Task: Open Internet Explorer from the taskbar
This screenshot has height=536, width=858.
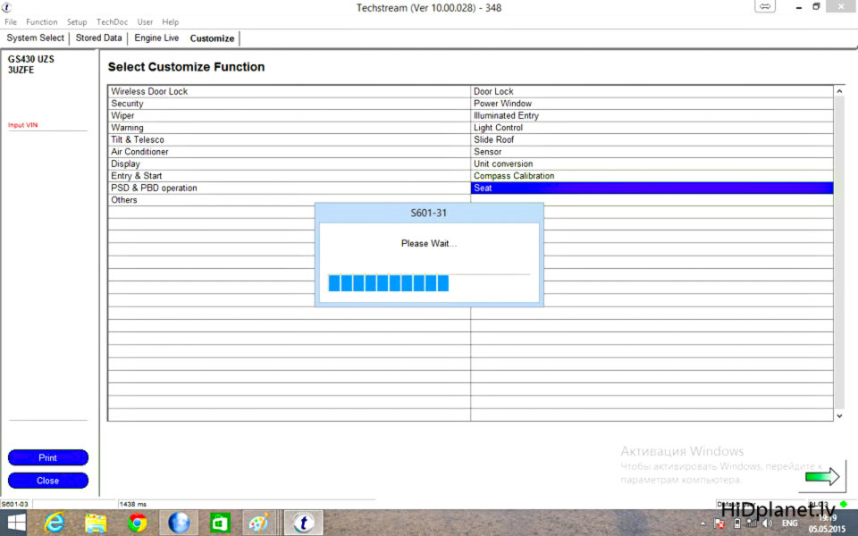Action: point(55,523)
